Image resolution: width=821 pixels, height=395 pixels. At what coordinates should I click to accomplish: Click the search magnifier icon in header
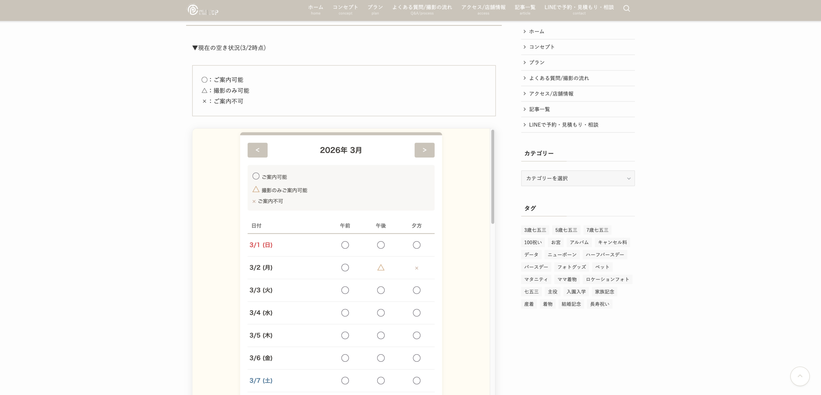626,9
